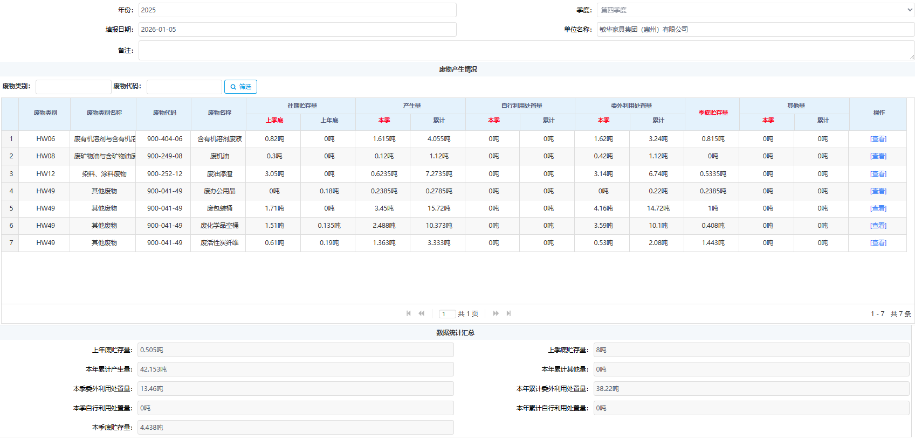The height and width of the screenshot is (440, 915).
Task: Open 查看 link for 废办公用品 row
Action: click(878, 191)
